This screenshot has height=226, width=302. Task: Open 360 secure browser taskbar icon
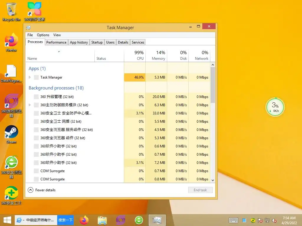click(139, 220)
